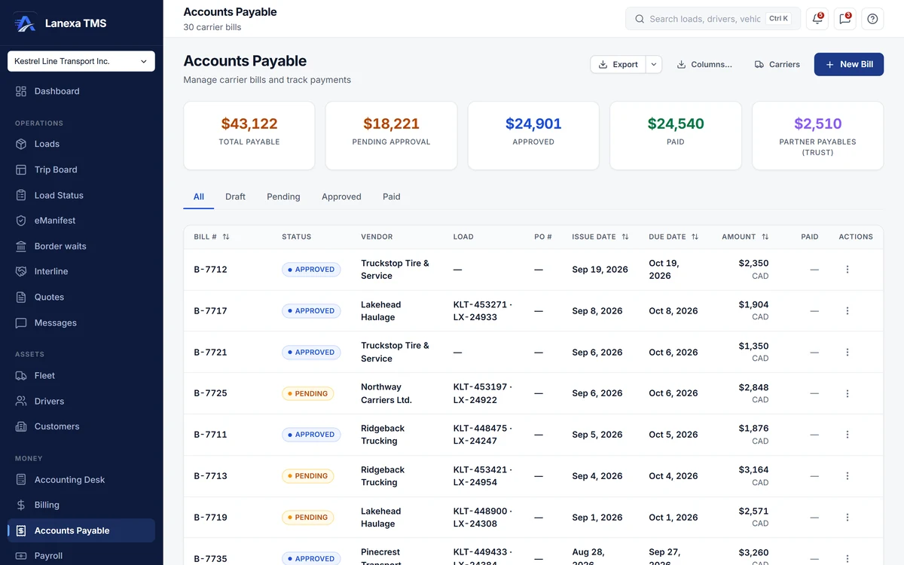Click the Approved $24,901 card

(x=533, y=136)
